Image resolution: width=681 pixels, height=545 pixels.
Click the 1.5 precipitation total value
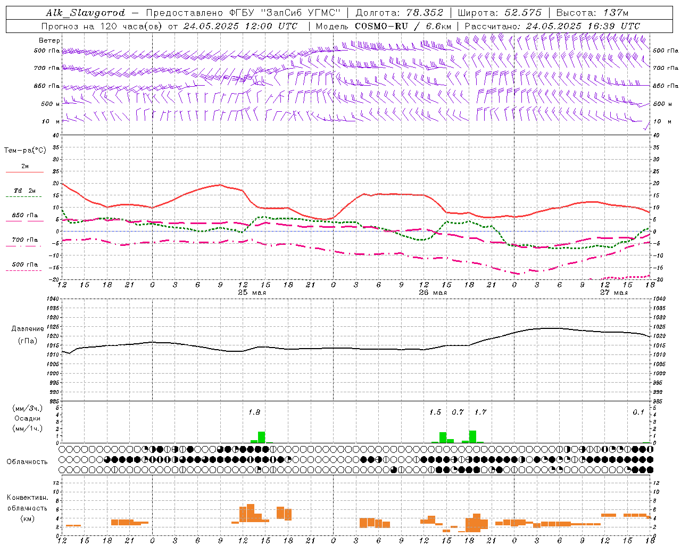click(435, 412)
